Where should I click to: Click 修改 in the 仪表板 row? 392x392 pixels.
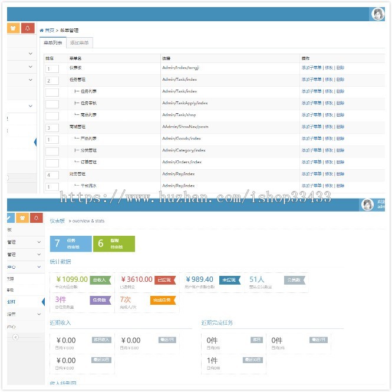329,68
